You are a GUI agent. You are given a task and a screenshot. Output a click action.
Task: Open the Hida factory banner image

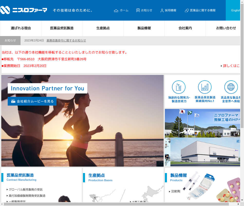point(203,123)
